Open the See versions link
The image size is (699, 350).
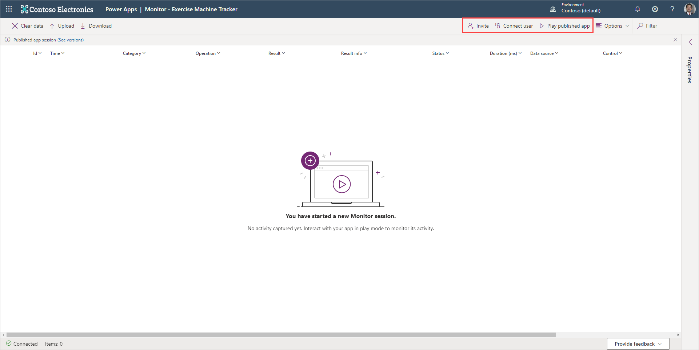click(71, 40)
